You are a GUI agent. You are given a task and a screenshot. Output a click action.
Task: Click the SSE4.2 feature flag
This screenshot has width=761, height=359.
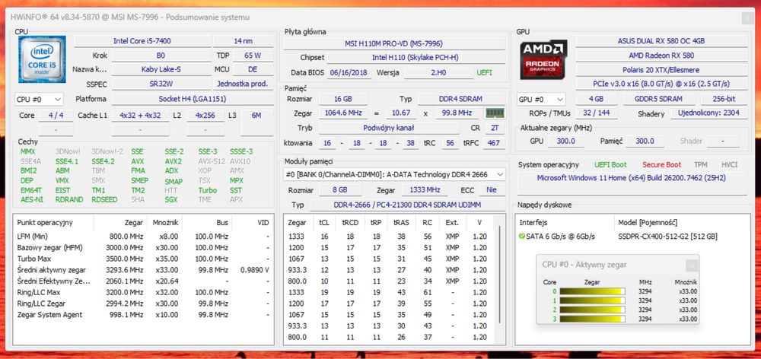coord(103,161)
